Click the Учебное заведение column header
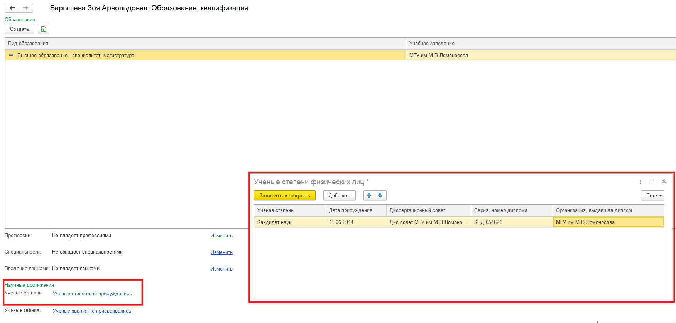Viewport: 676px width, 323px height. (x=541, y=44)
